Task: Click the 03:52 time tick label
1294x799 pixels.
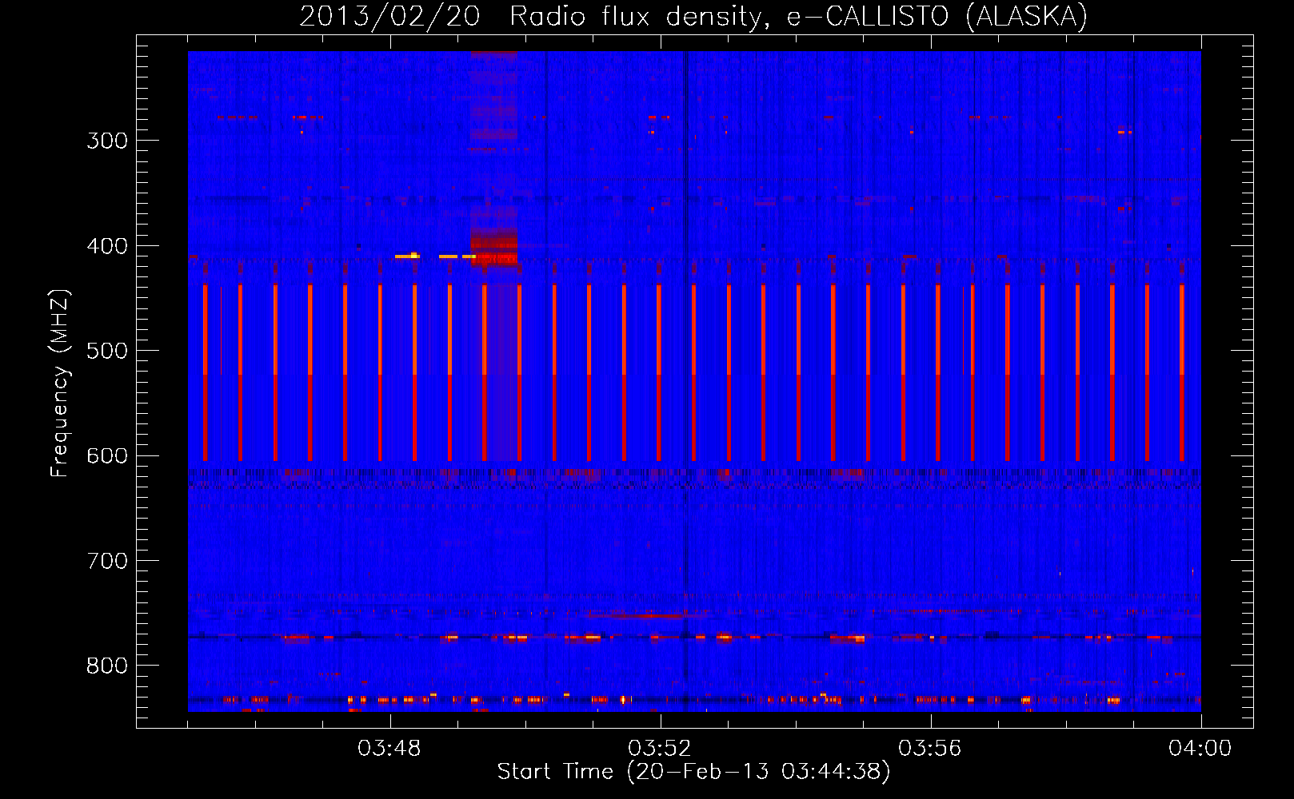Action: 660,749
